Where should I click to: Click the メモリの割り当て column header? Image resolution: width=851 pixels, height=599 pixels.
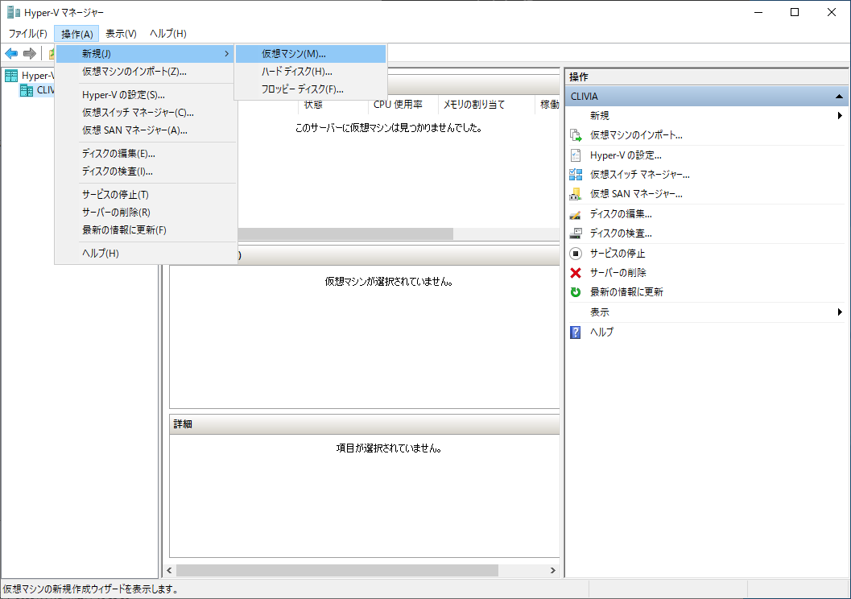point(486,105)
